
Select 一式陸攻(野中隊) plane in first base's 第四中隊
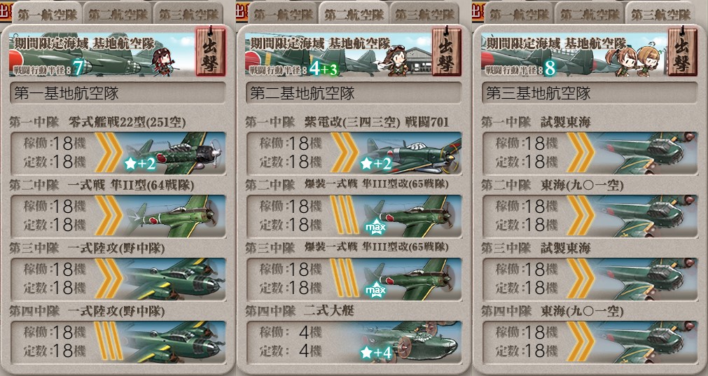[174, 342]
